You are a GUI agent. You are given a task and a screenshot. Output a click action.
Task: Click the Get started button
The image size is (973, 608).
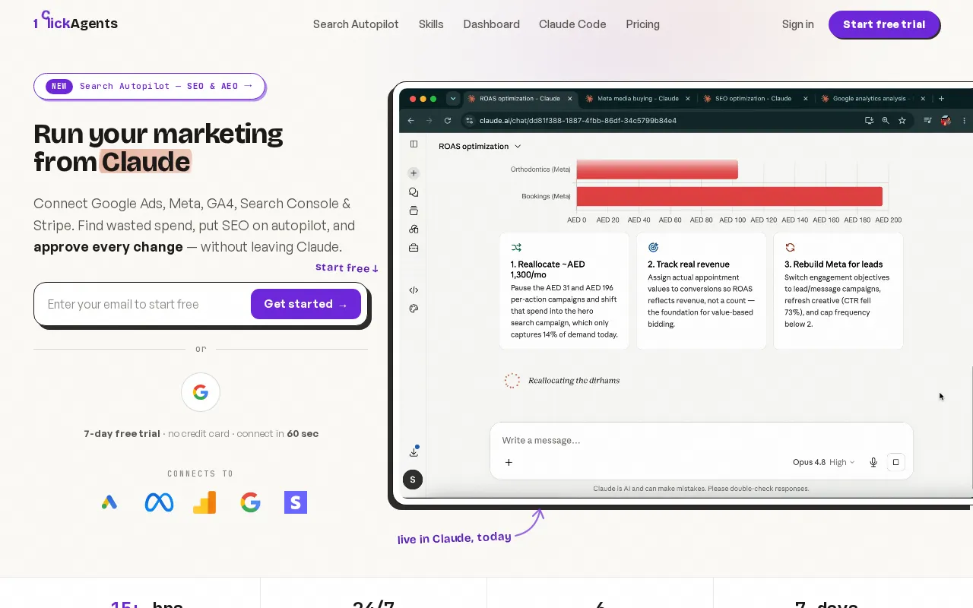coord(306,304)
